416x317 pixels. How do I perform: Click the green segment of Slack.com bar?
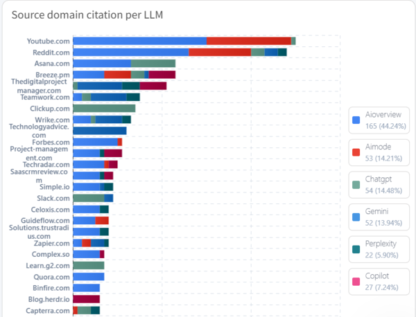point(89,198)
